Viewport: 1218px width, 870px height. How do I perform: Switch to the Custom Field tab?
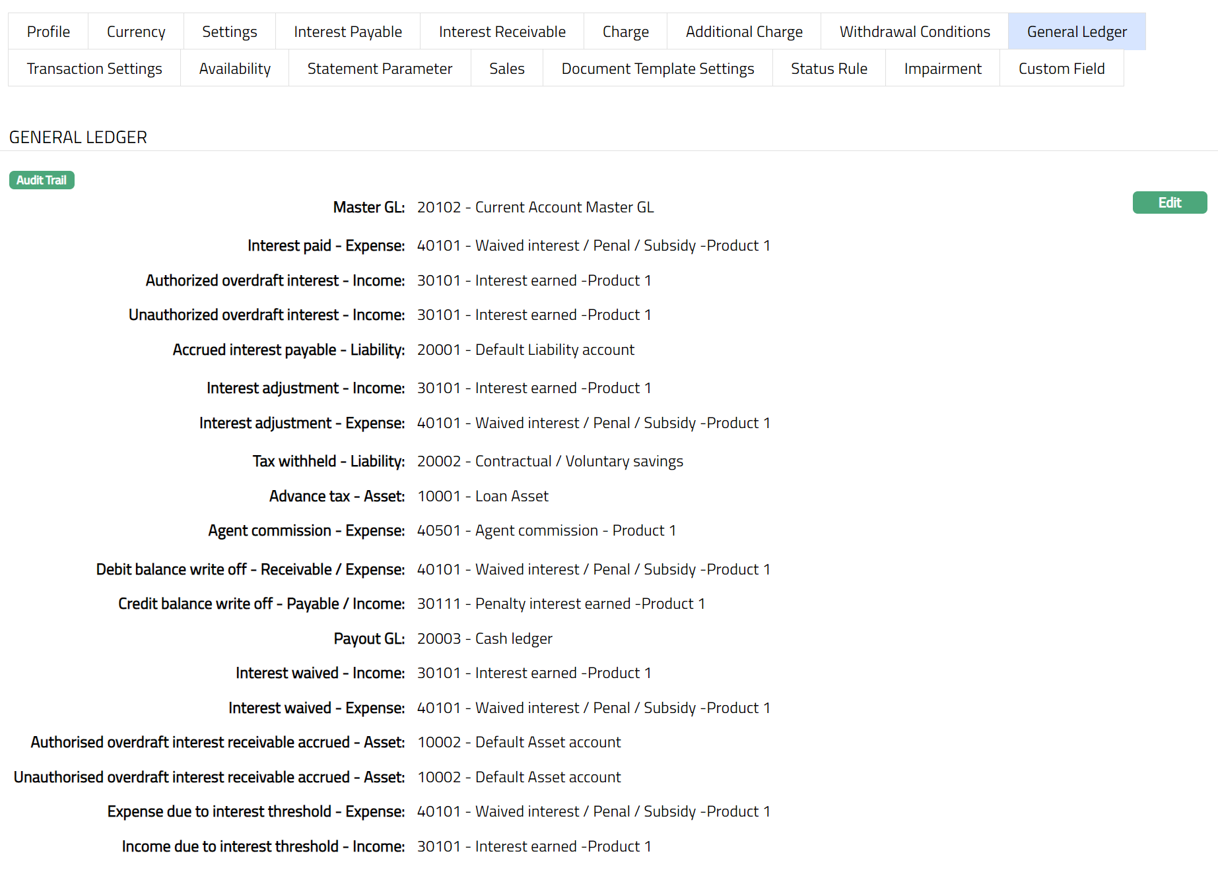[1061, 69]
